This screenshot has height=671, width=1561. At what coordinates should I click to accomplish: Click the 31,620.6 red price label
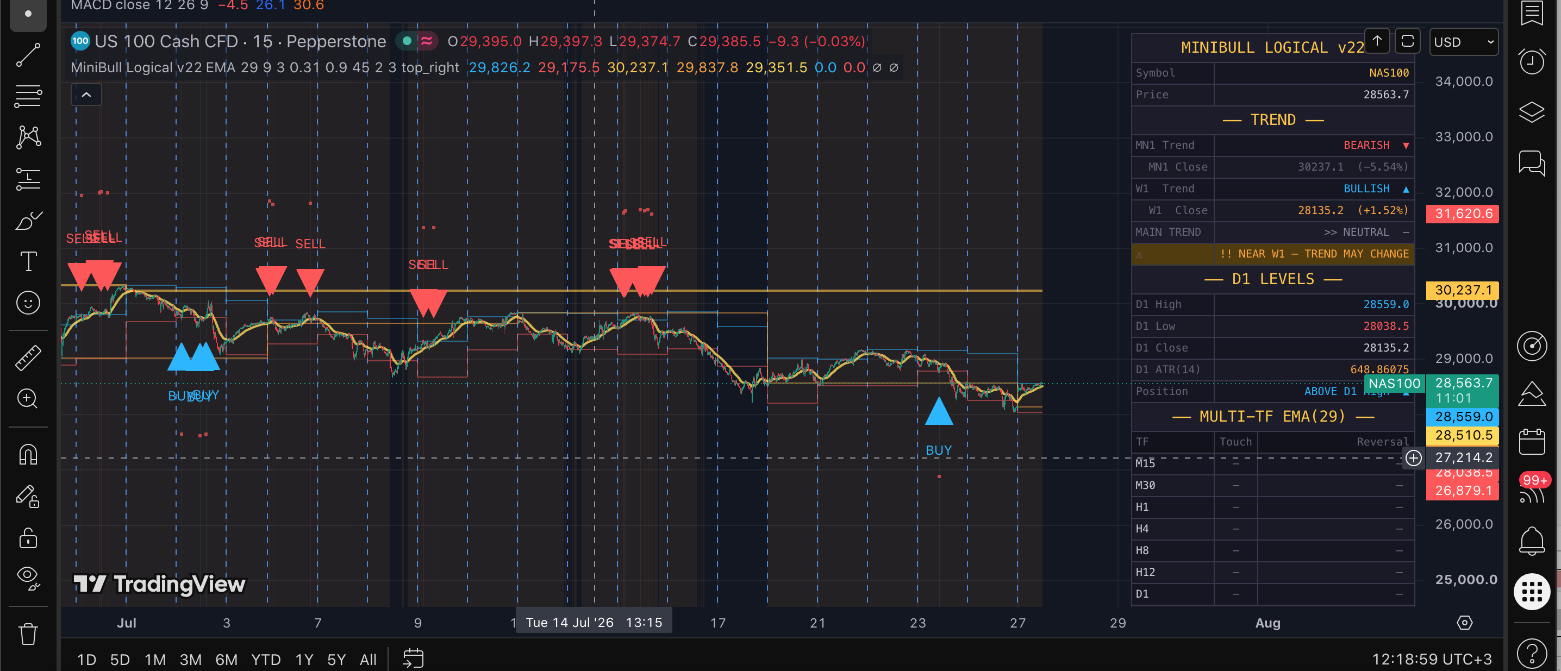pyautogui.click(x=1462, y=214)
